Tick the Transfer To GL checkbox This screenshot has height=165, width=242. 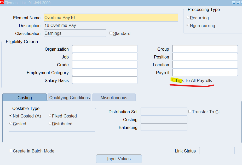pos(190,111)
